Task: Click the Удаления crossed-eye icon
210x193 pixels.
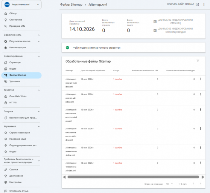Action: (x=6, y=81)
